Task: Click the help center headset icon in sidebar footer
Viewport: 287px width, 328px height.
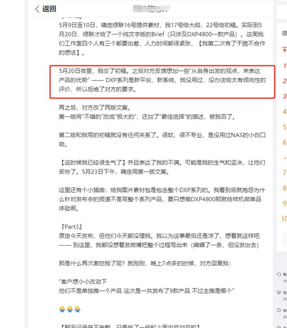Action: (278, 274)
